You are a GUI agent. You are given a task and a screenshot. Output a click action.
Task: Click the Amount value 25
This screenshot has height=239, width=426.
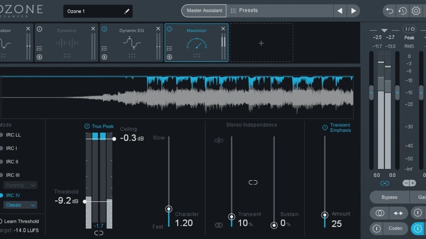[337, 224]
